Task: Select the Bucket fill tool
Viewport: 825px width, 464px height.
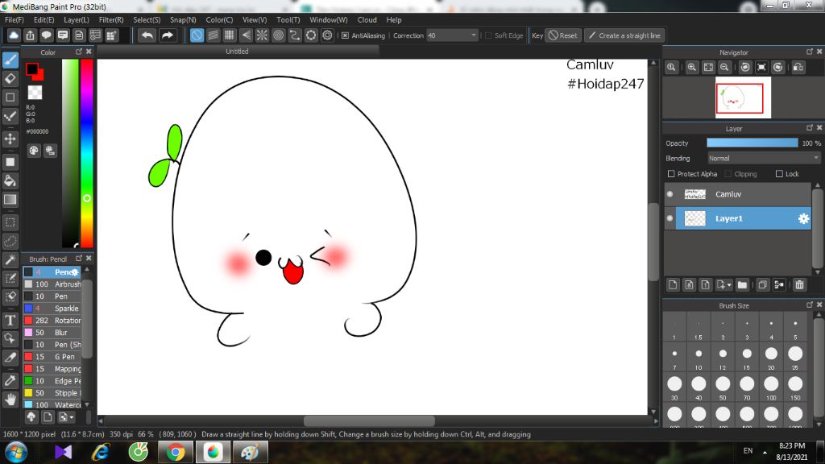Action: click(10, 180)
